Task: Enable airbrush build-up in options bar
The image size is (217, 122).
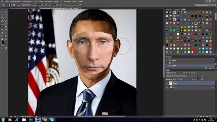Action: [60, 5]
